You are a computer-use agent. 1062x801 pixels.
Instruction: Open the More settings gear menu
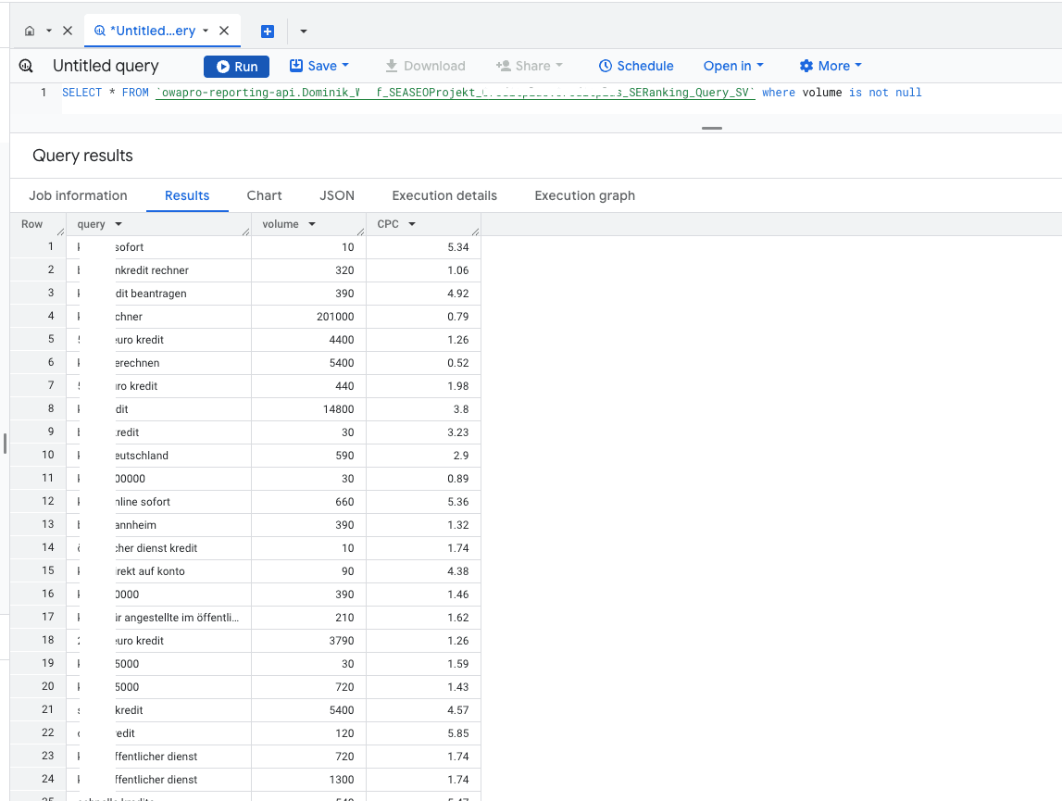(x=831, y=66)
